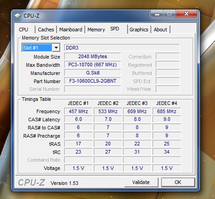This screenshot has width=215, height=199.
Task: Click the tRAS value 17
Action: [78, 144]
